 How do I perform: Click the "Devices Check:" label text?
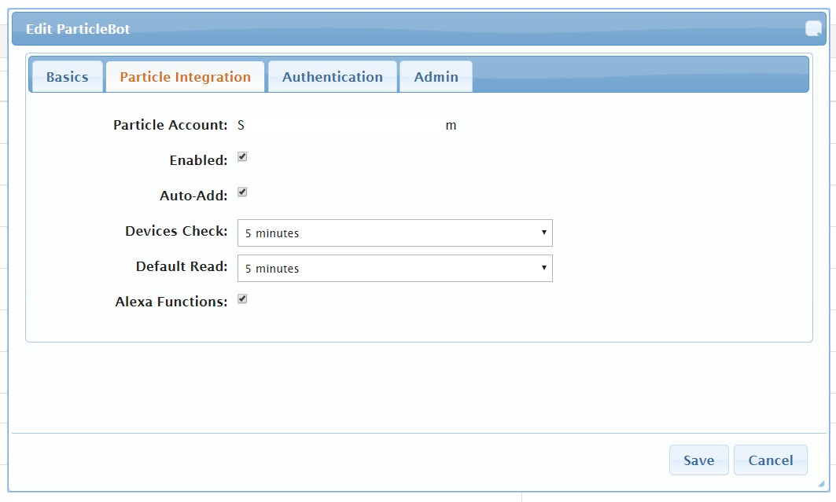[176, 232]
